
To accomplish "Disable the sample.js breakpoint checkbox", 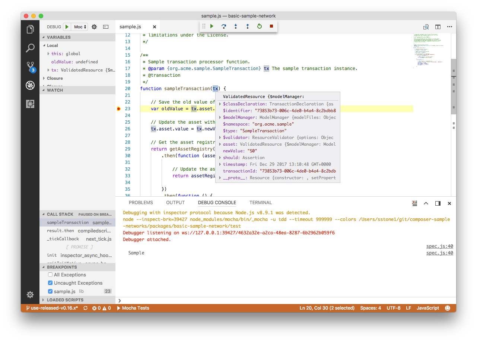I will (51, 291).
